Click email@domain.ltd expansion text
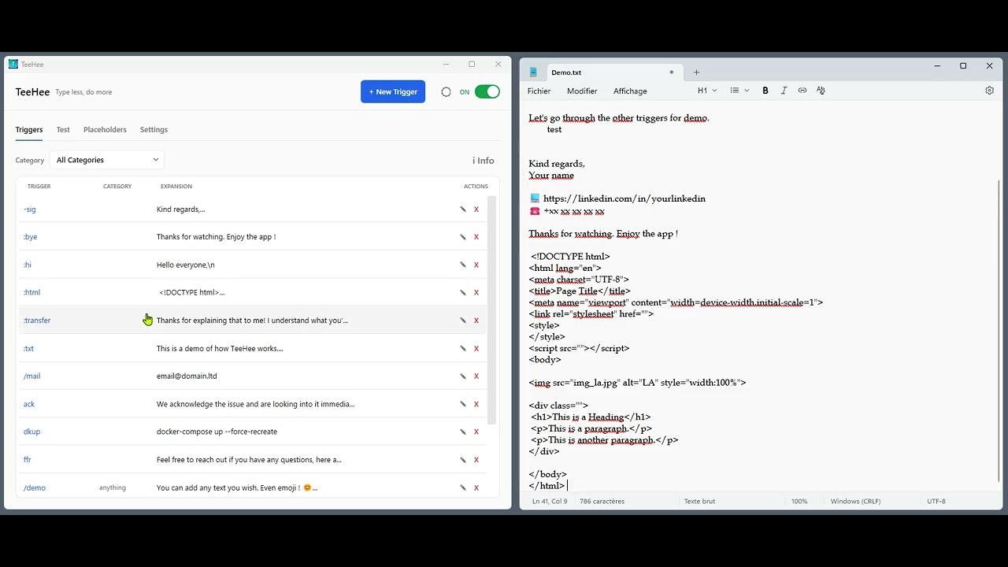This screenshot has width=1008, height=567. click(187, 376)
